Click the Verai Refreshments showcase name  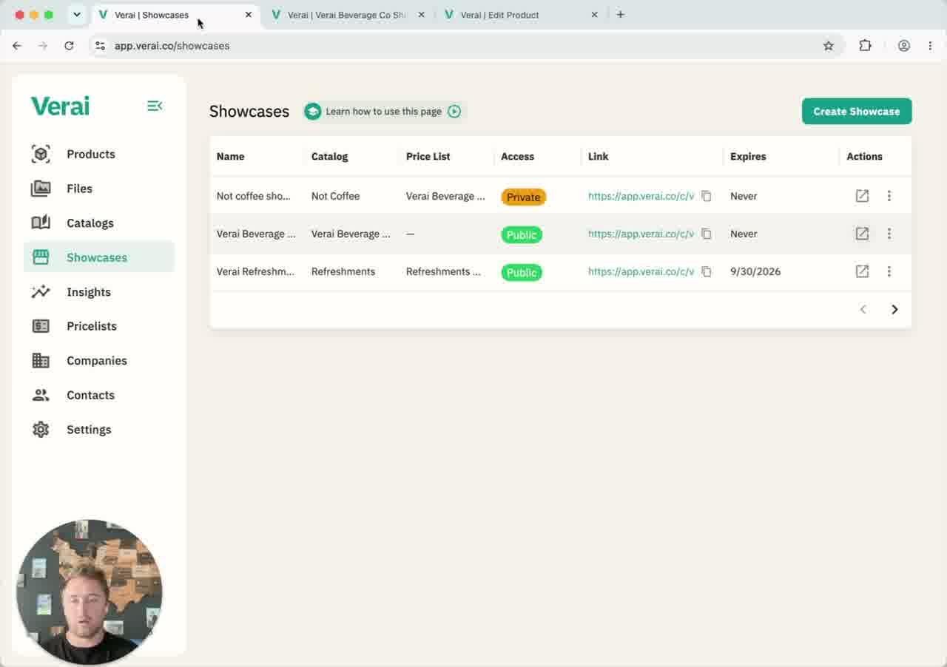(x=255, y=271)
